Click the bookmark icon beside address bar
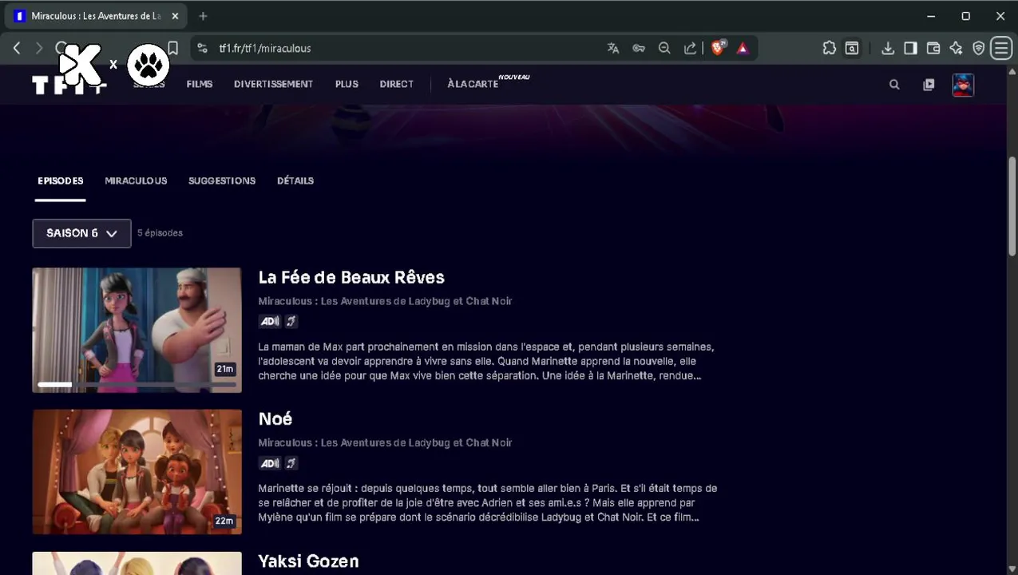The image size is (1018, 575). [172, 48]
